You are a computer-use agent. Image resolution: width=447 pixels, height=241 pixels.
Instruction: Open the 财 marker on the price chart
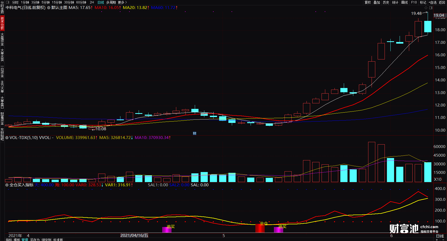tap(195, 133)
